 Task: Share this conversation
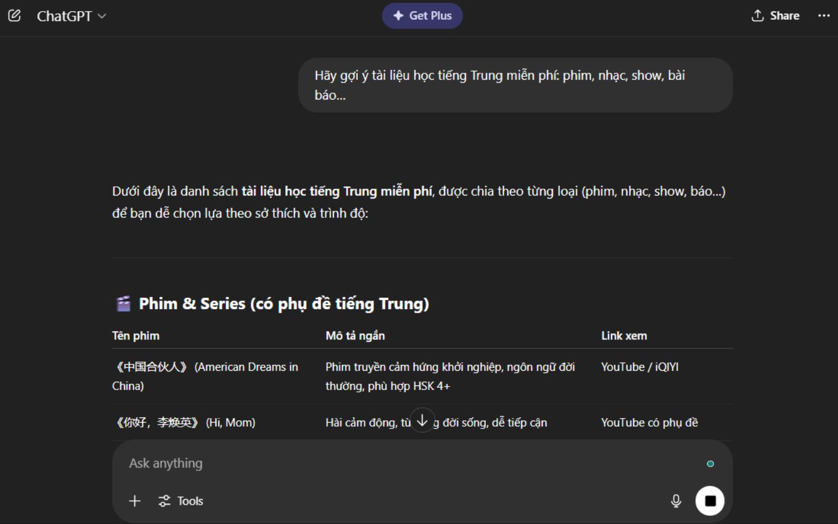click(x=775, y=16)
